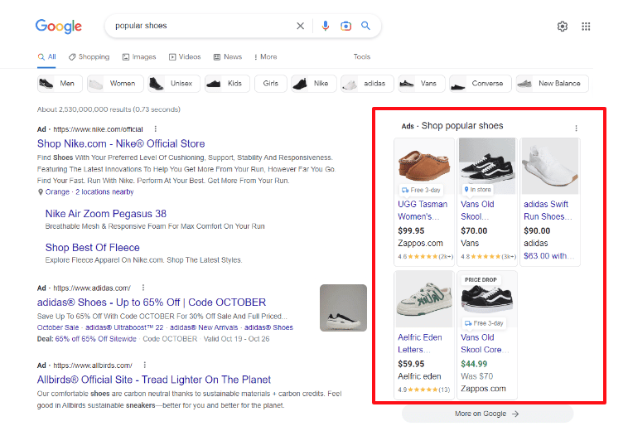The width and height of the screenshot is (628, 431).
Task: Filter results by Converse chip
Action: (481, 84)
